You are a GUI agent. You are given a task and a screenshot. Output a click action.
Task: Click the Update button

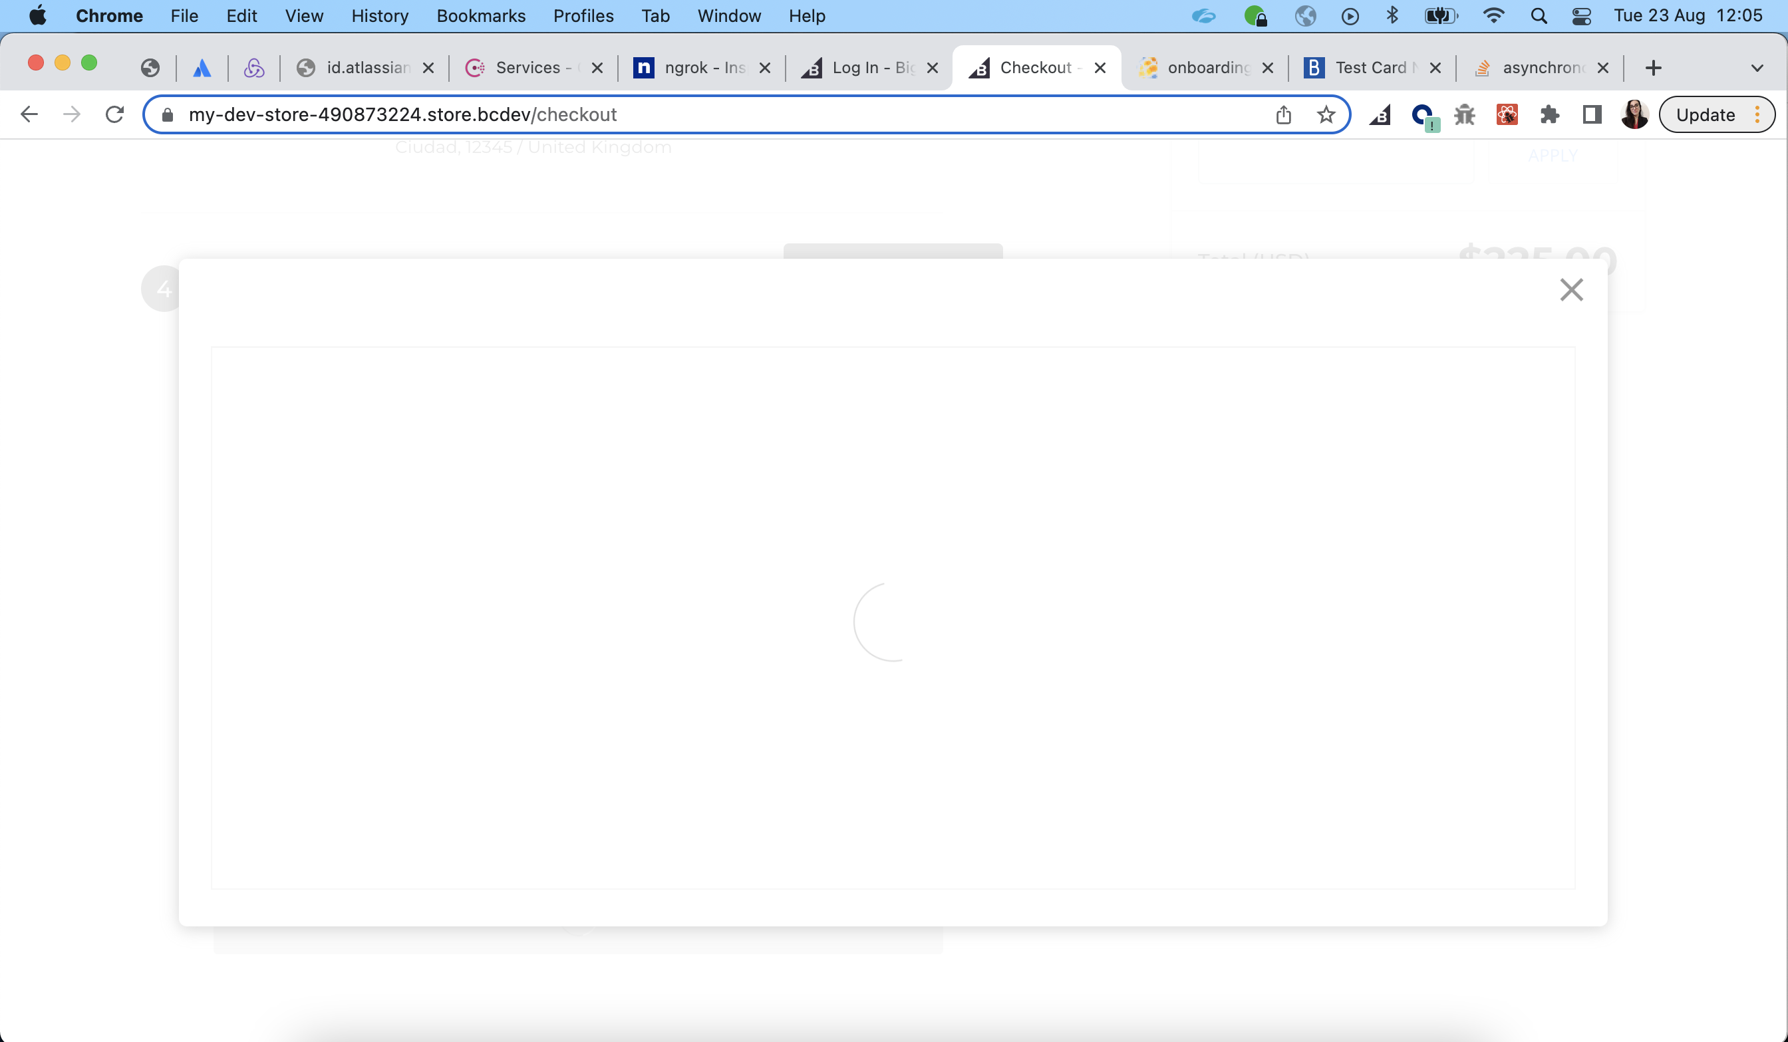click(x=1705, y=114)
